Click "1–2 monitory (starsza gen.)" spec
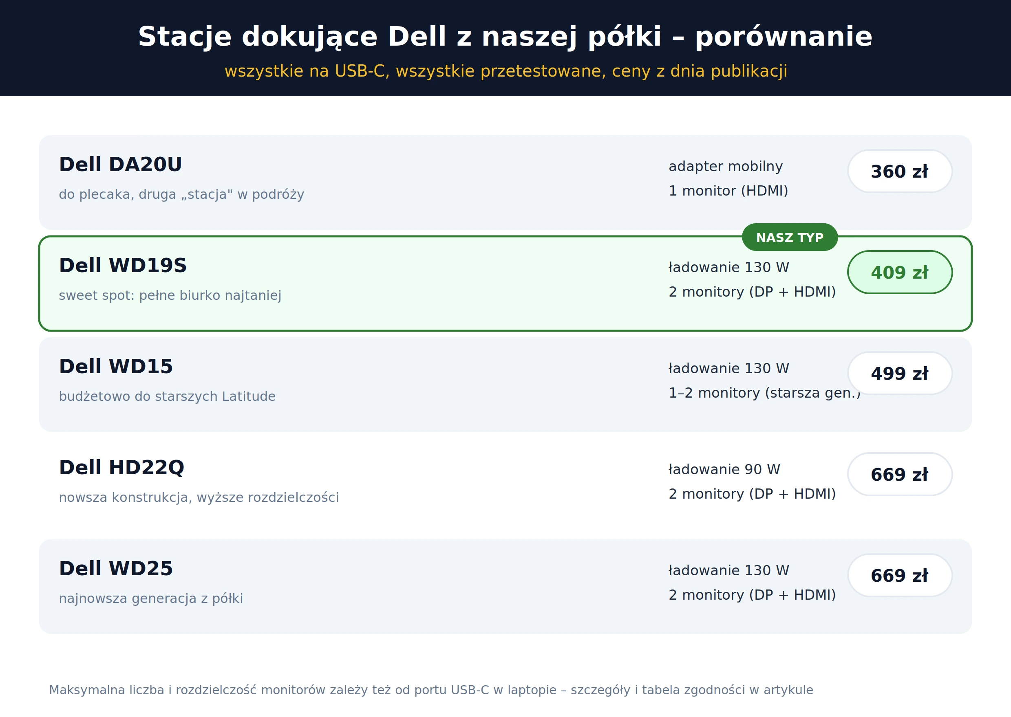1011x717 pixels. (764, 393)
